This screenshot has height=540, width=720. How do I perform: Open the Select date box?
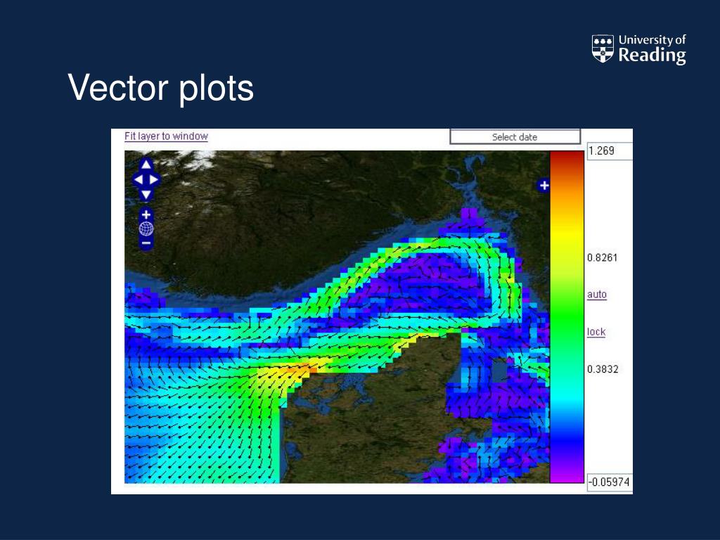pos(515,137)
